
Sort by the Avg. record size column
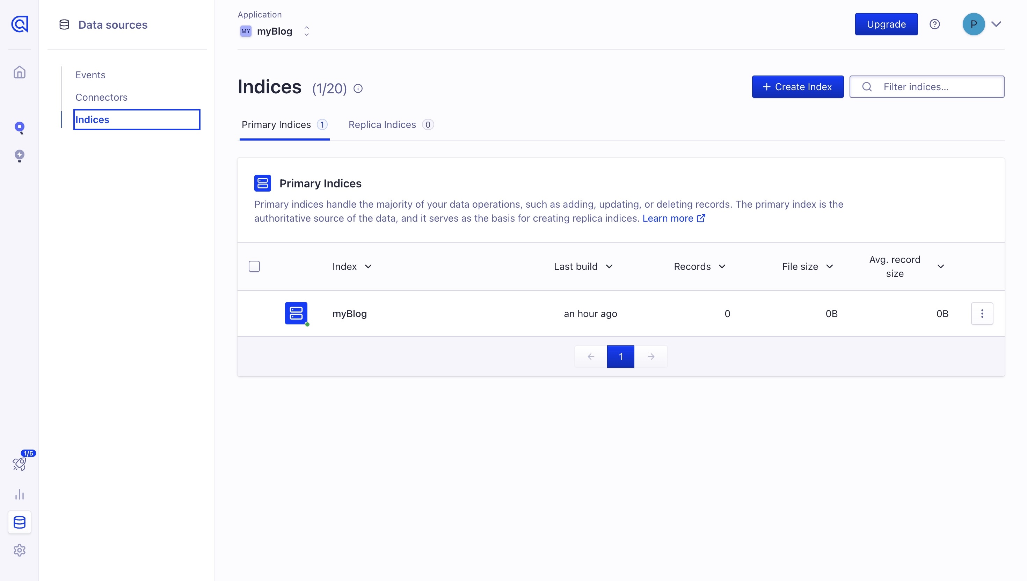coord(906,266)
